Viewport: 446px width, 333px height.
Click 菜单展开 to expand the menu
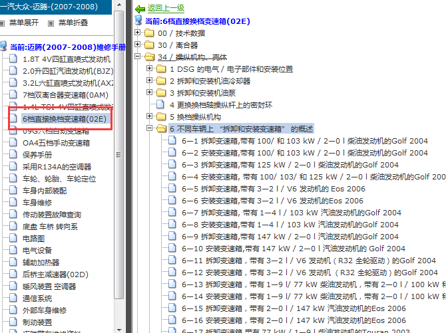click(x=23, y=23)
